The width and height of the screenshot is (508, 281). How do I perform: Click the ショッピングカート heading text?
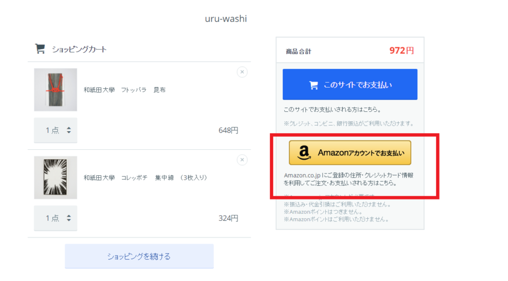(x=79, y=49)
